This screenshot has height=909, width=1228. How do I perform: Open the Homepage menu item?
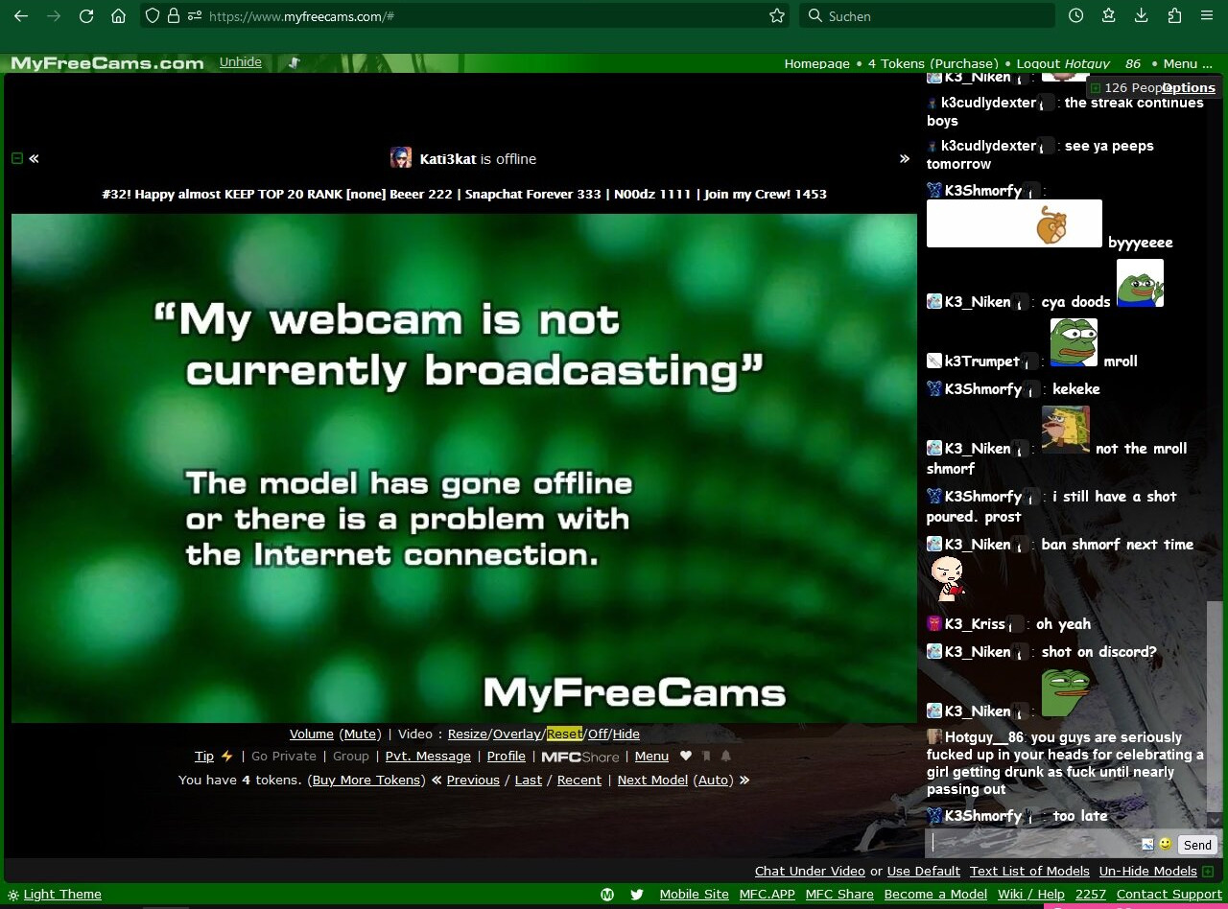pyautogui.click(x=817, y=64)
